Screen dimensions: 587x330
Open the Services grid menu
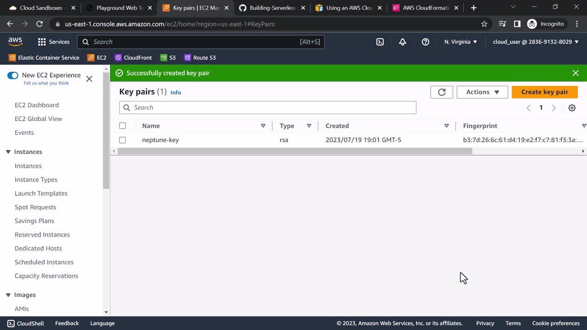tap(54, 42)
